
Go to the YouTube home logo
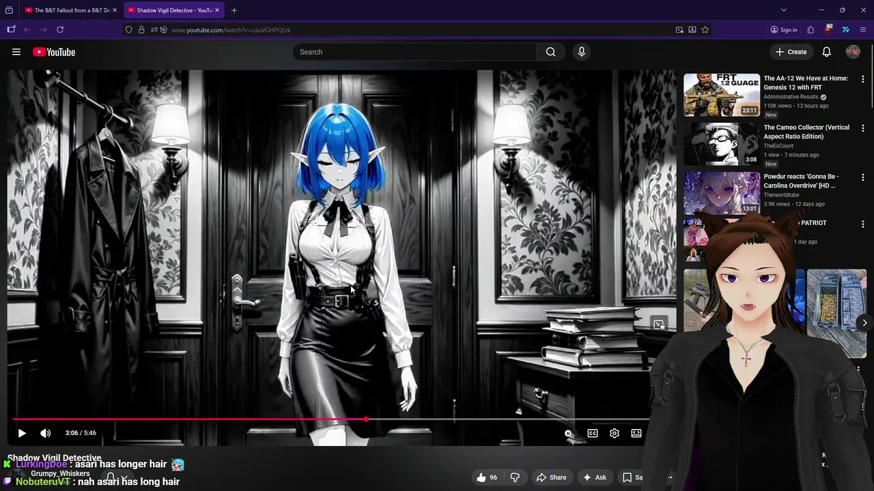54,52
